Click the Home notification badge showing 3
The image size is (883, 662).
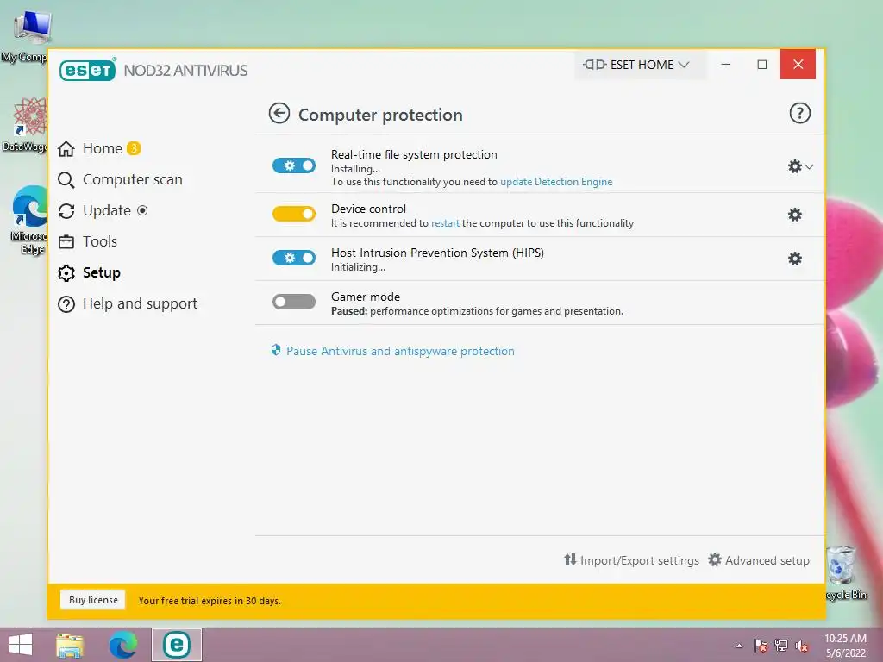134,148
